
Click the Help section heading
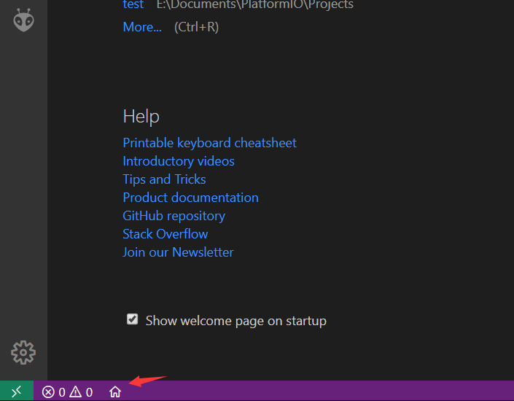click(141, 117)
